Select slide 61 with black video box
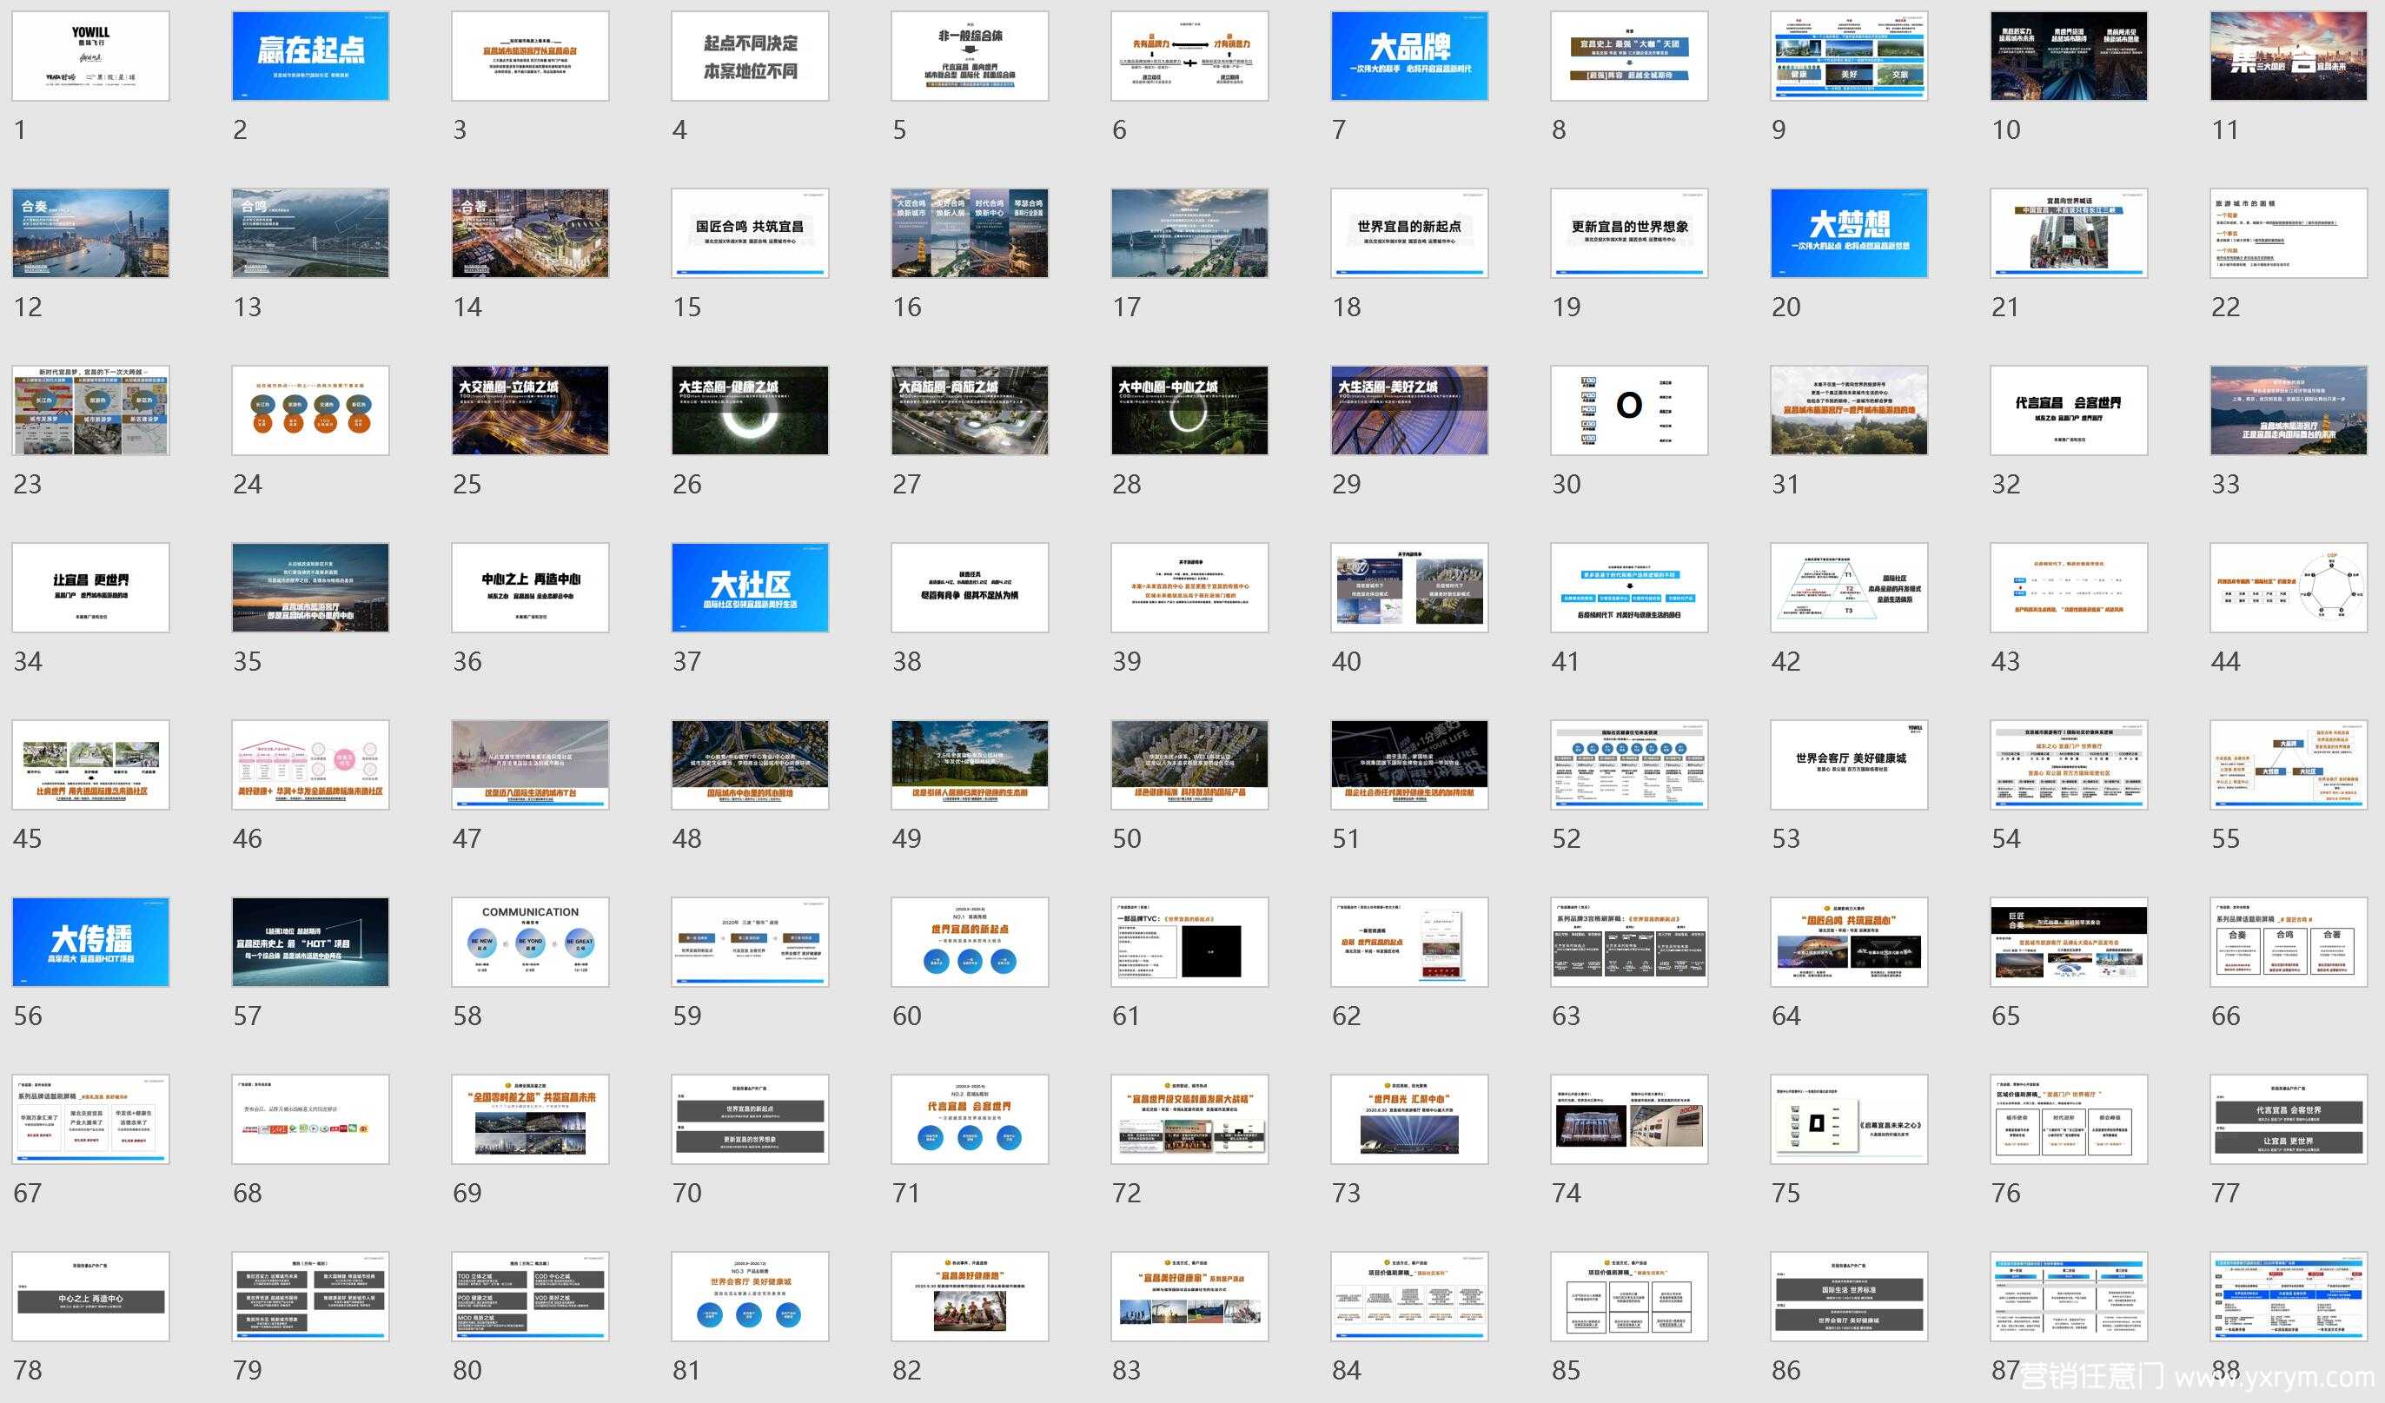Viewport: 2385px width, 1403px height. coord(1189,942)
